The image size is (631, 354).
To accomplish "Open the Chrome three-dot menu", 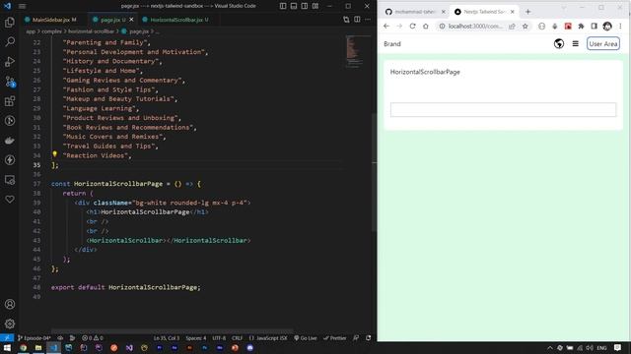I will [x=620, y=27].
